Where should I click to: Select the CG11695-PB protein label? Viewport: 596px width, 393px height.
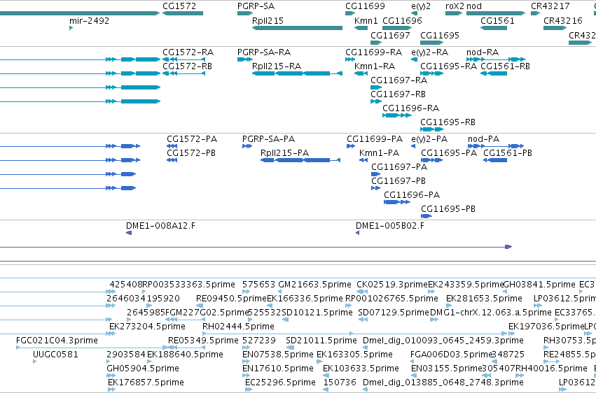click(x=448, y=209)
